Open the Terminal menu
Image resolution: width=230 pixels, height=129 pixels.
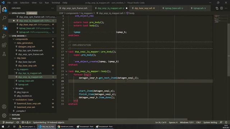pos(56,3)
